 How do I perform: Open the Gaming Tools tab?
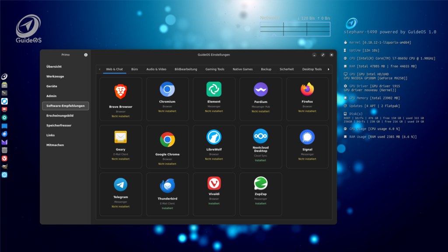[215, 69]
